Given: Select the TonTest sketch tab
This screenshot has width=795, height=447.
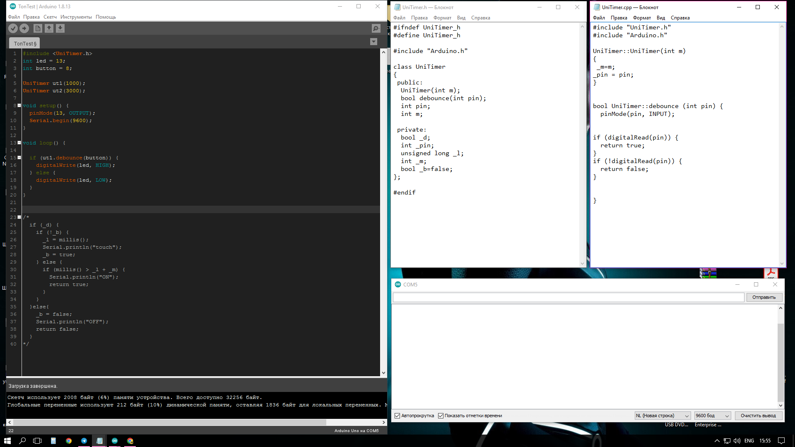Looking at the screenshot, I should pos(25,43).
